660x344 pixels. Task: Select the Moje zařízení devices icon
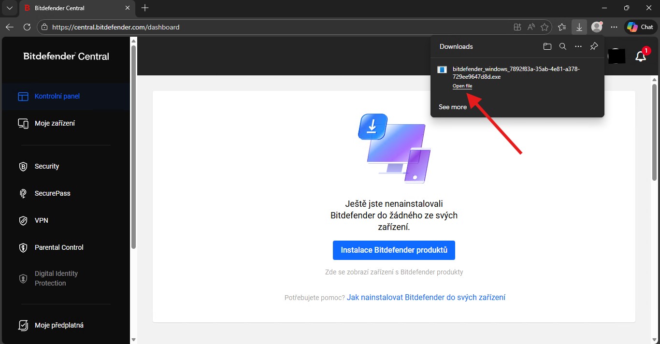(x=23, y=124)
